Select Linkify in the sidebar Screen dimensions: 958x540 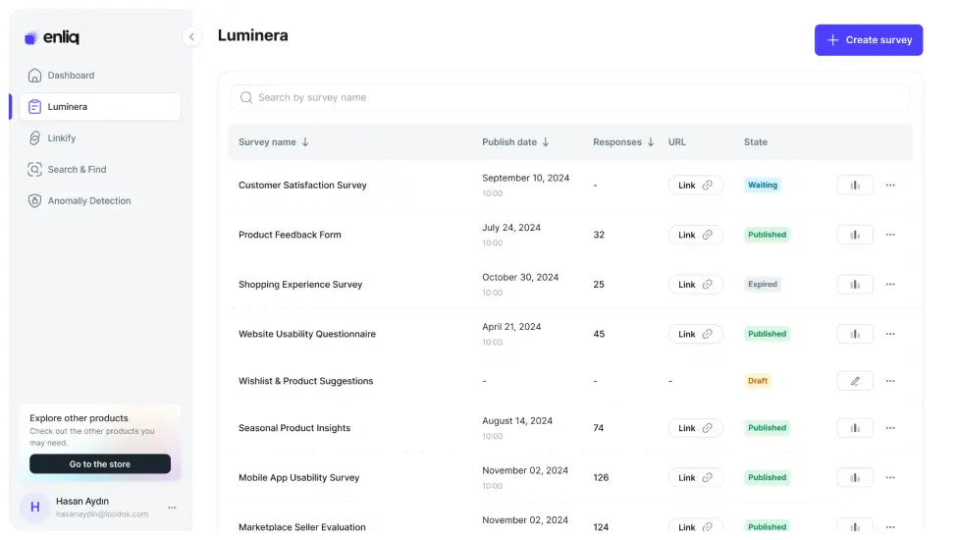tap(61, 138)
